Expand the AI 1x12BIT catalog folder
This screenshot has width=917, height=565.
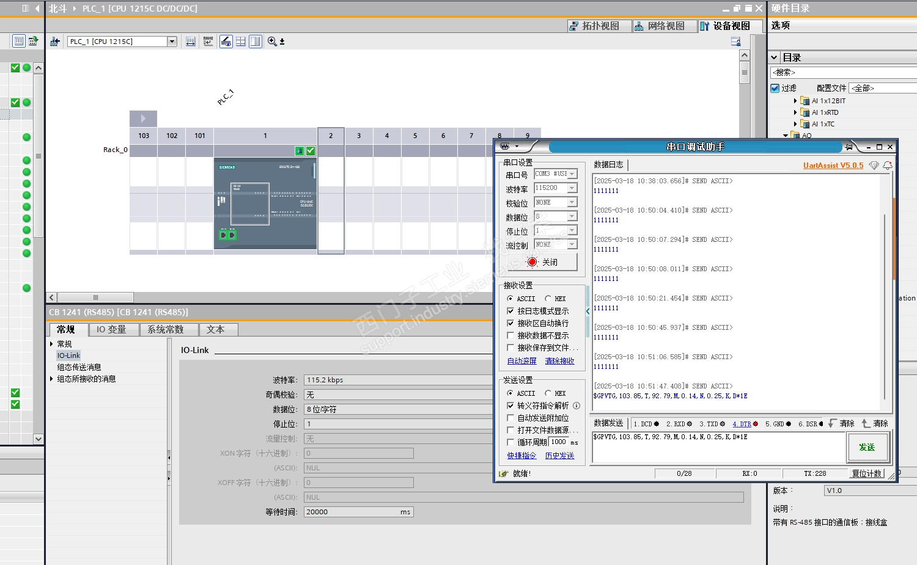[x=795, y=101]
